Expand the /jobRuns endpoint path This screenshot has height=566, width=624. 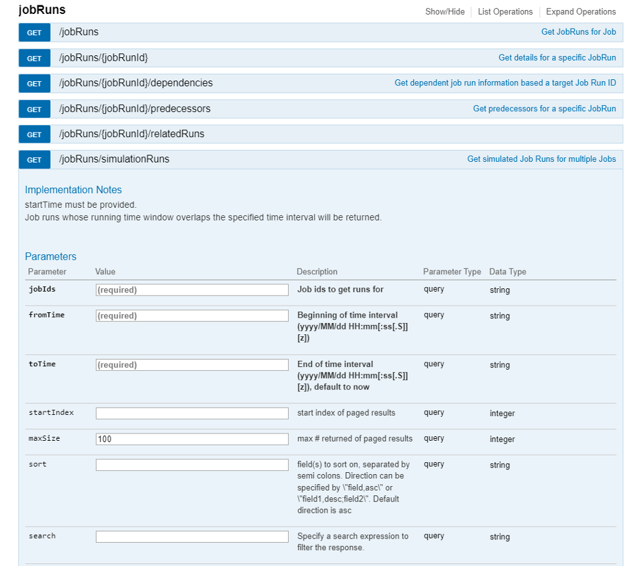(x=79, y=32)
